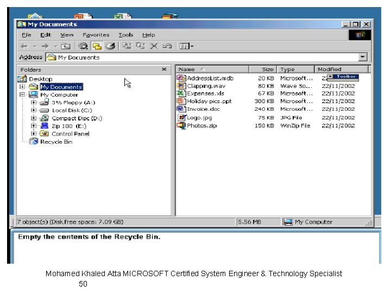The image size is (391, 293).
Task: Select the Expenses.xls file icon
Action: coord(181,93)
